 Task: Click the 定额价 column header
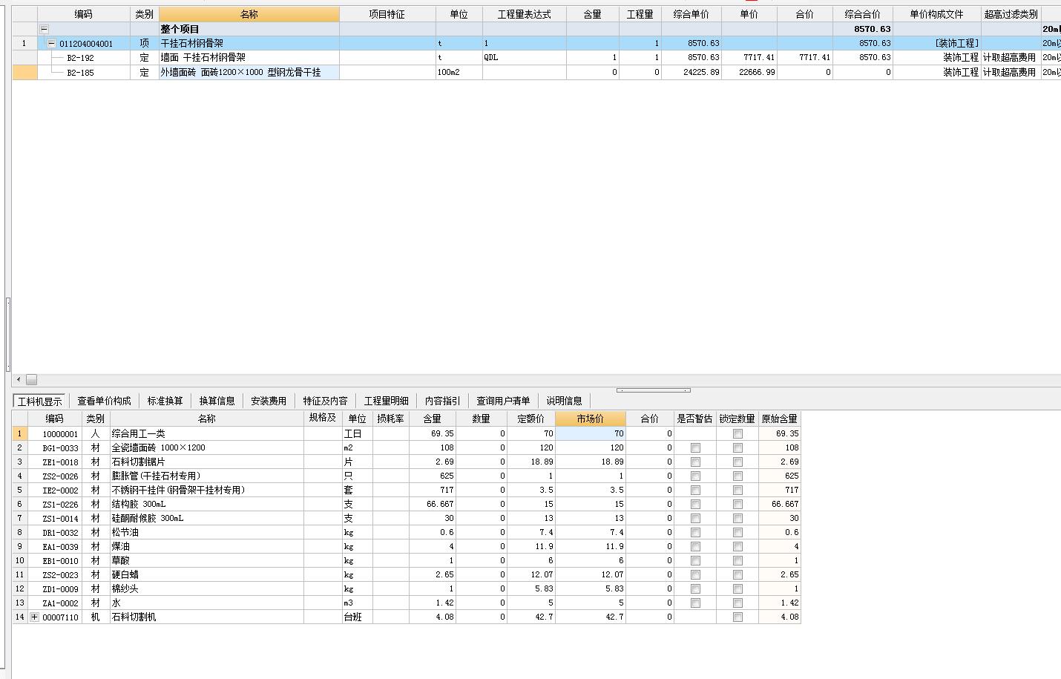tap(531, 419)
